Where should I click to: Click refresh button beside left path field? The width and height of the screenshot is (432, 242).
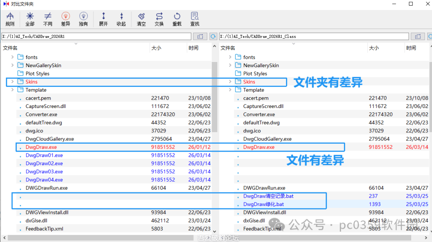213,36
